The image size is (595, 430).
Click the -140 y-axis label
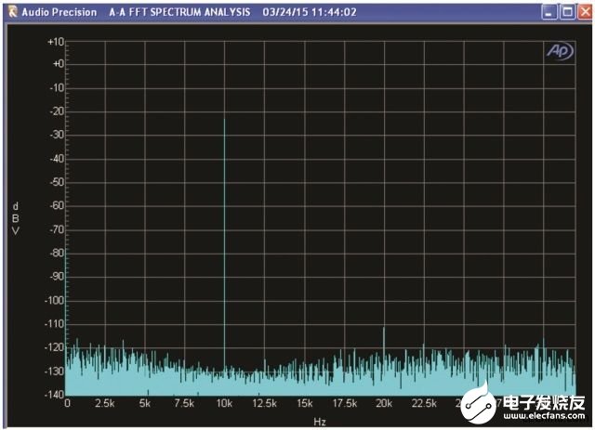[55, 395]
